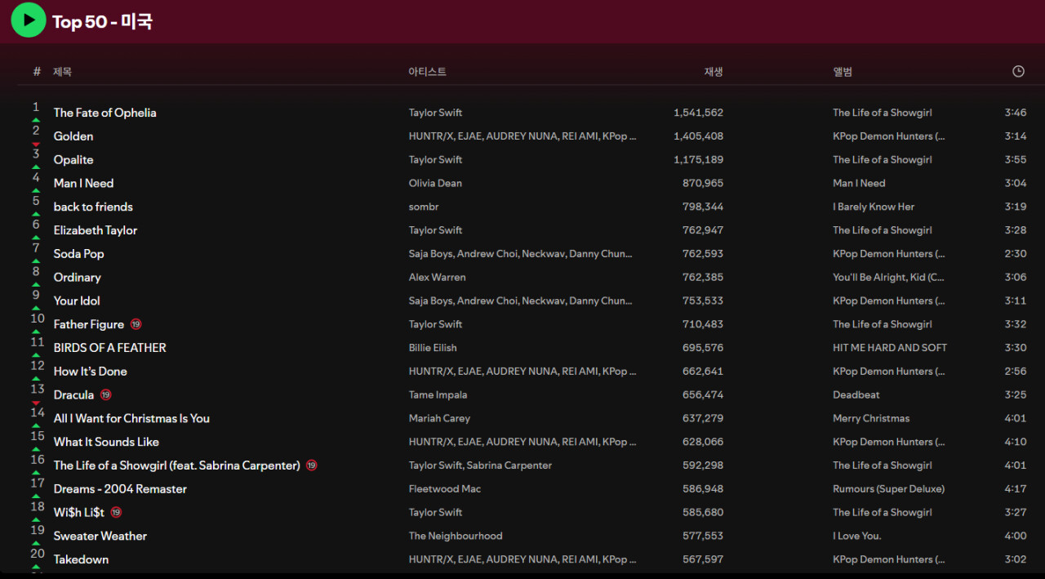Select the song Opalite
The width and height of the screenshot is (1045, 579).
pyautogui.click(x=73, y=160)
